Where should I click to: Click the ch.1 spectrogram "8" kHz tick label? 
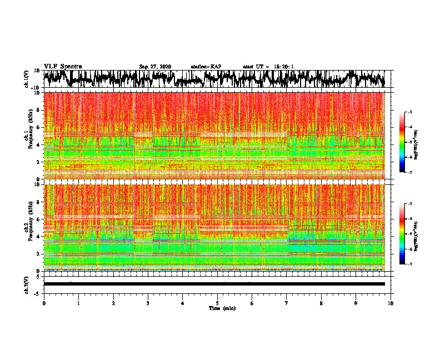click(39, 110)
